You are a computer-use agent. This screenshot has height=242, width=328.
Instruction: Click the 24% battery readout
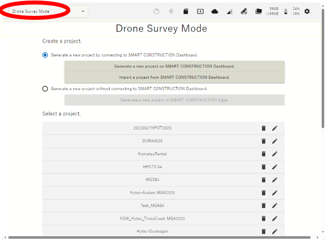coord(296,9)
